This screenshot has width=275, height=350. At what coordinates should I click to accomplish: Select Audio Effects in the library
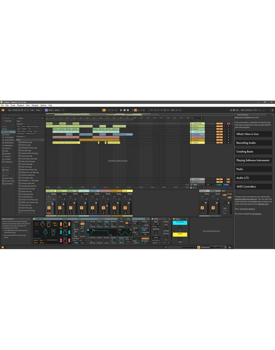pos(9,140)
